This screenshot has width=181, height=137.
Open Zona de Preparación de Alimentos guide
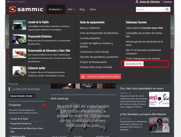pyautogui.click(x=99, y=33)
